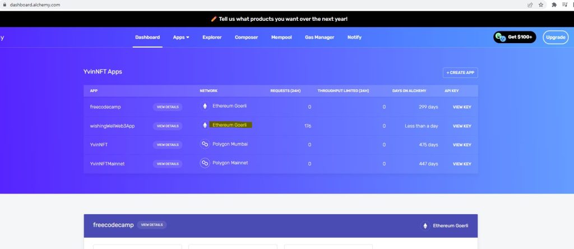View the API key for YvinNFTMainnet
Image resolution: width=574 pixels, height=249 pixels.
pyautogui.click(x=462, y=164)
